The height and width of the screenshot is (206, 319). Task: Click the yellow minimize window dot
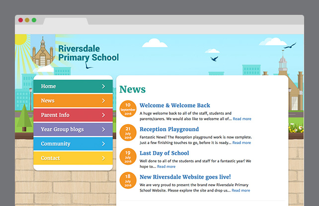click(27, 20)
